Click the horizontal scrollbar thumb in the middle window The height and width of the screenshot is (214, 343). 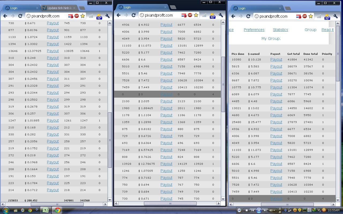click(170, 204)
